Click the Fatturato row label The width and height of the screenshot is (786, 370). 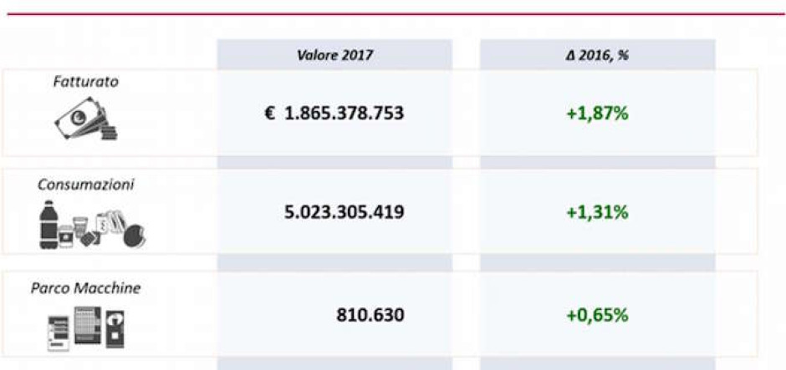(85, 83)
